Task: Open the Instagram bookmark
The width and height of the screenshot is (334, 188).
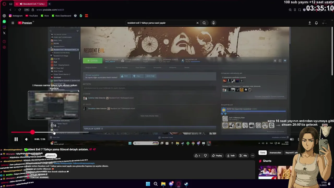Action: (x=16, y=16)
